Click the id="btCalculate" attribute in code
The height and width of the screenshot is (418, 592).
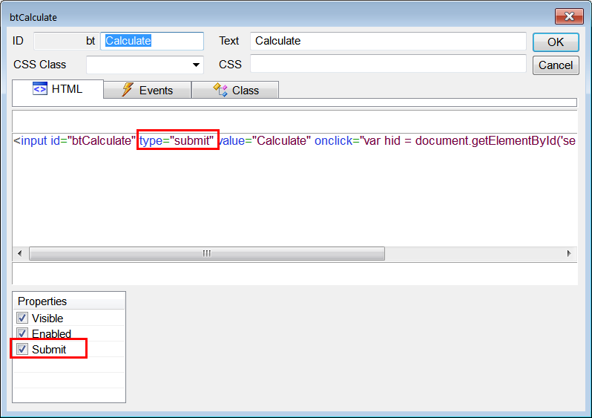pyautogui.click(x=93, y=140)
